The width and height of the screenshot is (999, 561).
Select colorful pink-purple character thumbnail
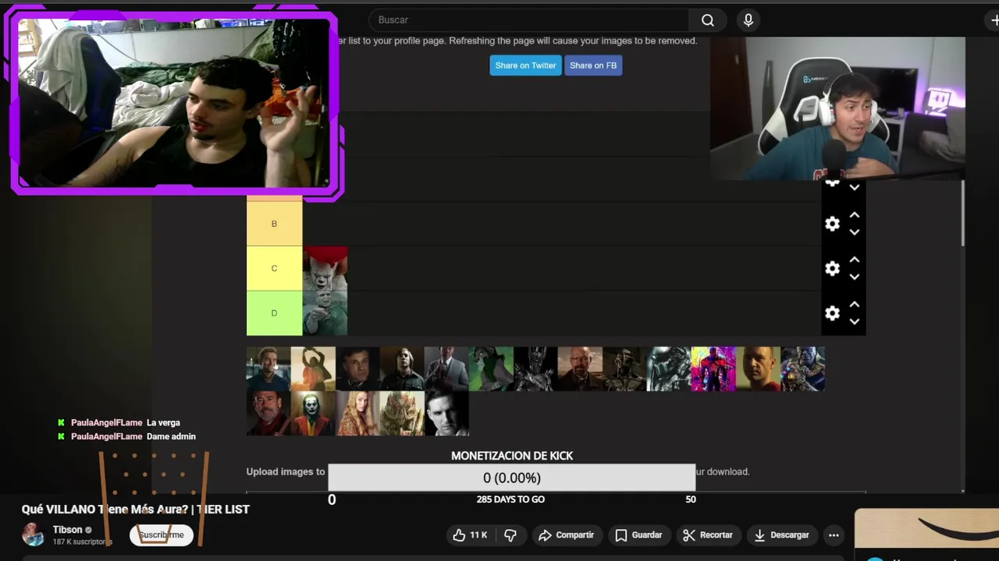coord(713,369)
